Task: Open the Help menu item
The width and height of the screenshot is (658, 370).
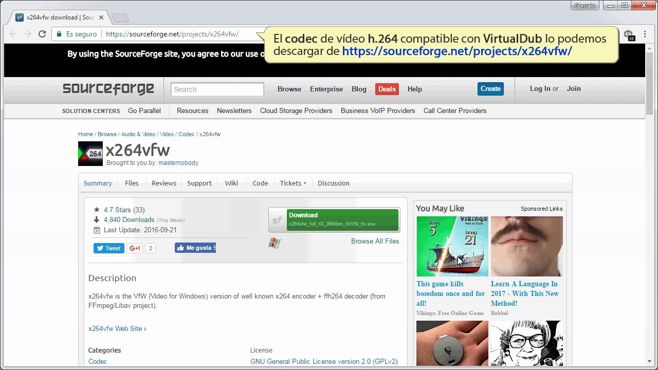Action: pyautogui.click(x=415, y=89)
